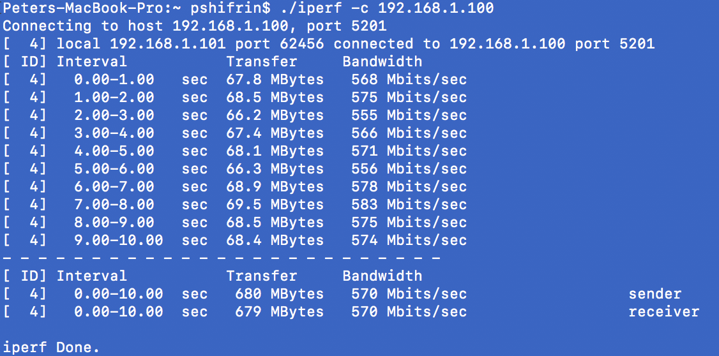Click the 568 Mbits/sec bandwidth value
The height and width of the screenshot is (356, 719).
point(409,80)
